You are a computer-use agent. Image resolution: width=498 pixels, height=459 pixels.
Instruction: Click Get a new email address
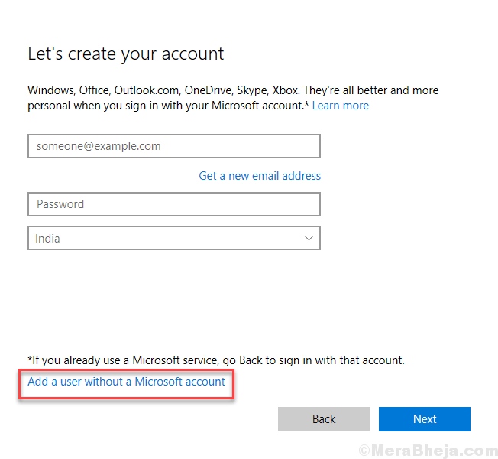[260, 176]
